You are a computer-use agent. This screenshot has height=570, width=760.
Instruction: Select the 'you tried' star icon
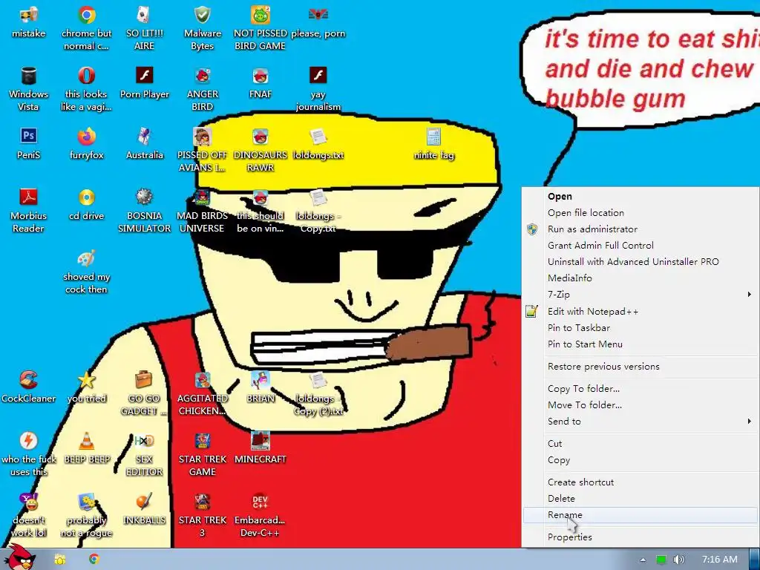[x=86, y=387]
